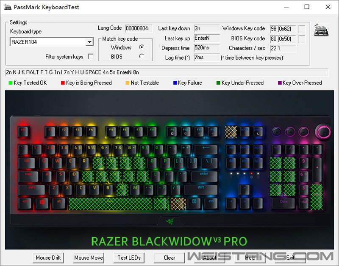Image resolution: width=339 pixels, height=266 pixels.
Task: Click the orange hatched Fn key near spacebar
Action: pos(178,203)
